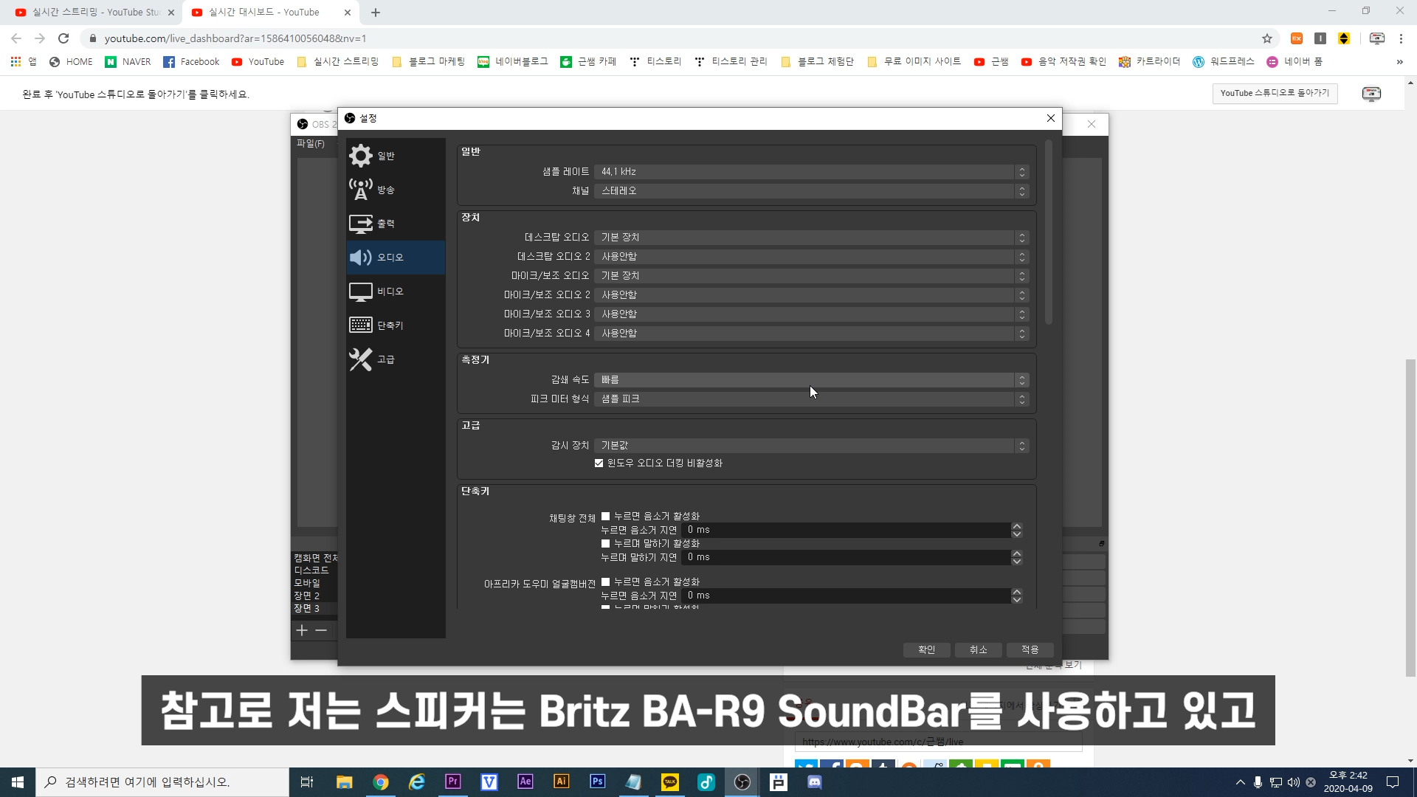1417x797 pixels.
Task: Click the add scene plus icon
Action: [302, 630]
